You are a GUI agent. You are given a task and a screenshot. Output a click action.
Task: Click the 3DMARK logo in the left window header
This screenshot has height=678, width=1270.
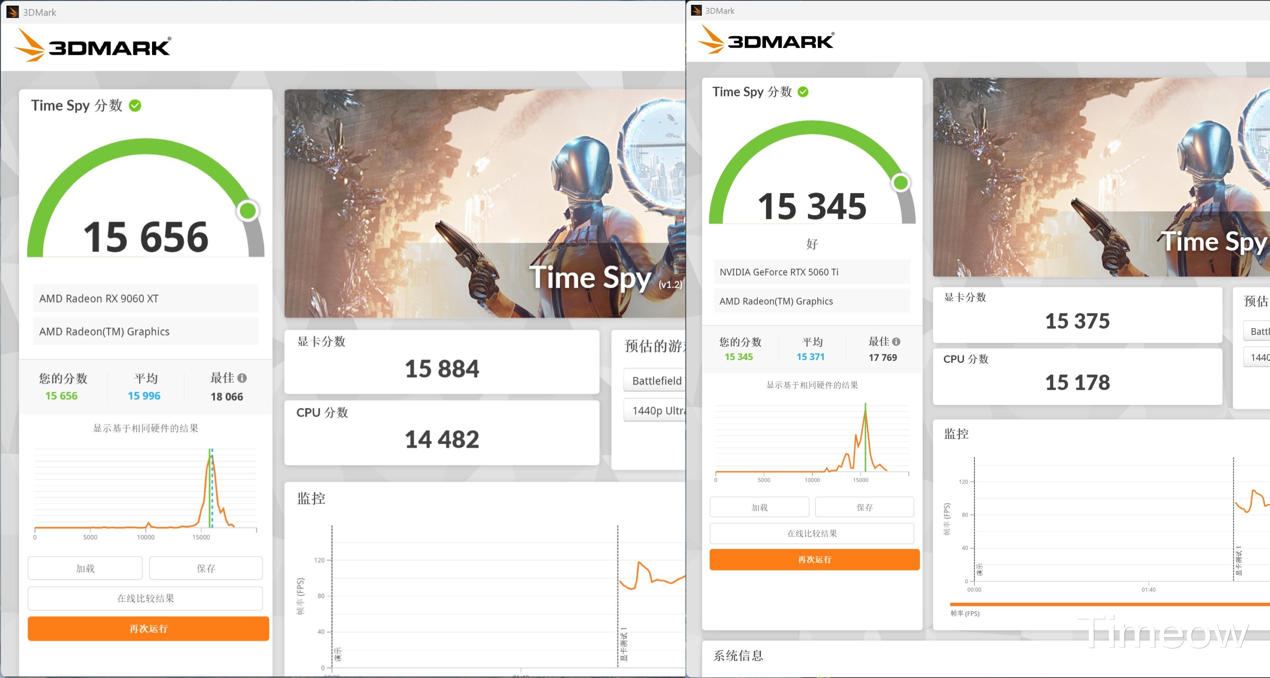[x=93, y=45]
